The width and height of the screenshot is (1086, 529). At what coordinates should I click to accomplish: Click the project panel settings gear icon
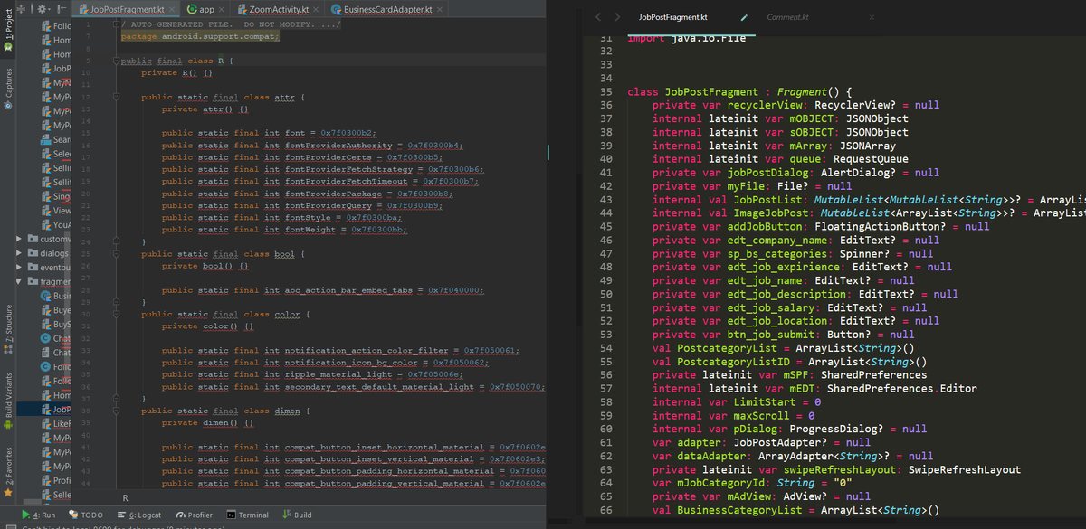(43, 9)
